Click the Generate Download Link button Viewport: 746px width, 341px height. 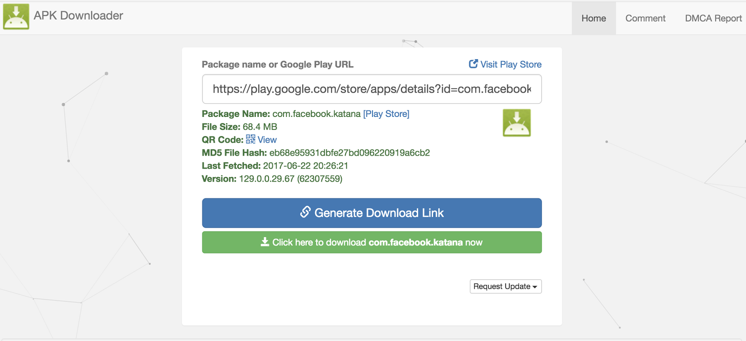click(x=372, y=213)
